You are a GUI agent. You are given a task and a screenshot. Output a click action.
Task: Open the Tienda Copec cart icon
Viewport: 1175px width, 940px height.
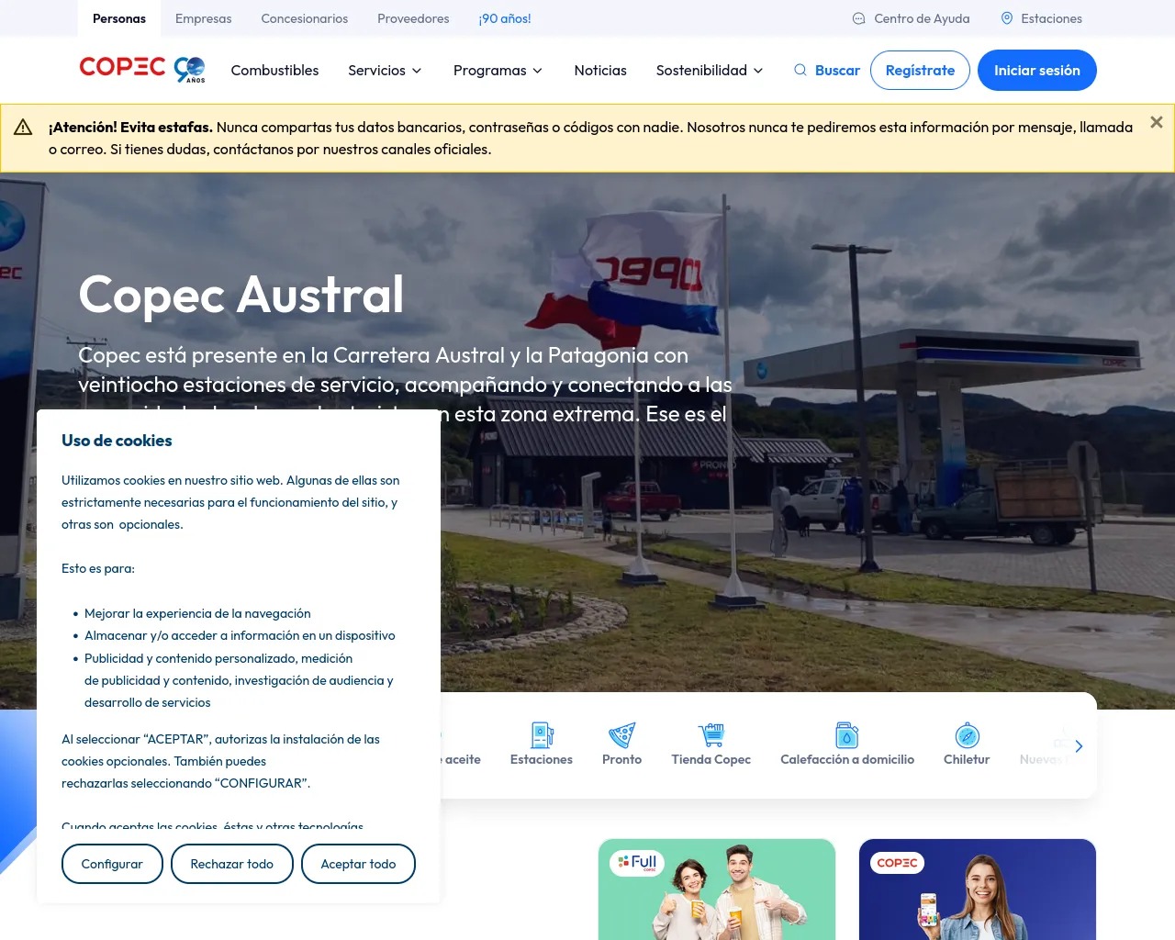point(711,735)
